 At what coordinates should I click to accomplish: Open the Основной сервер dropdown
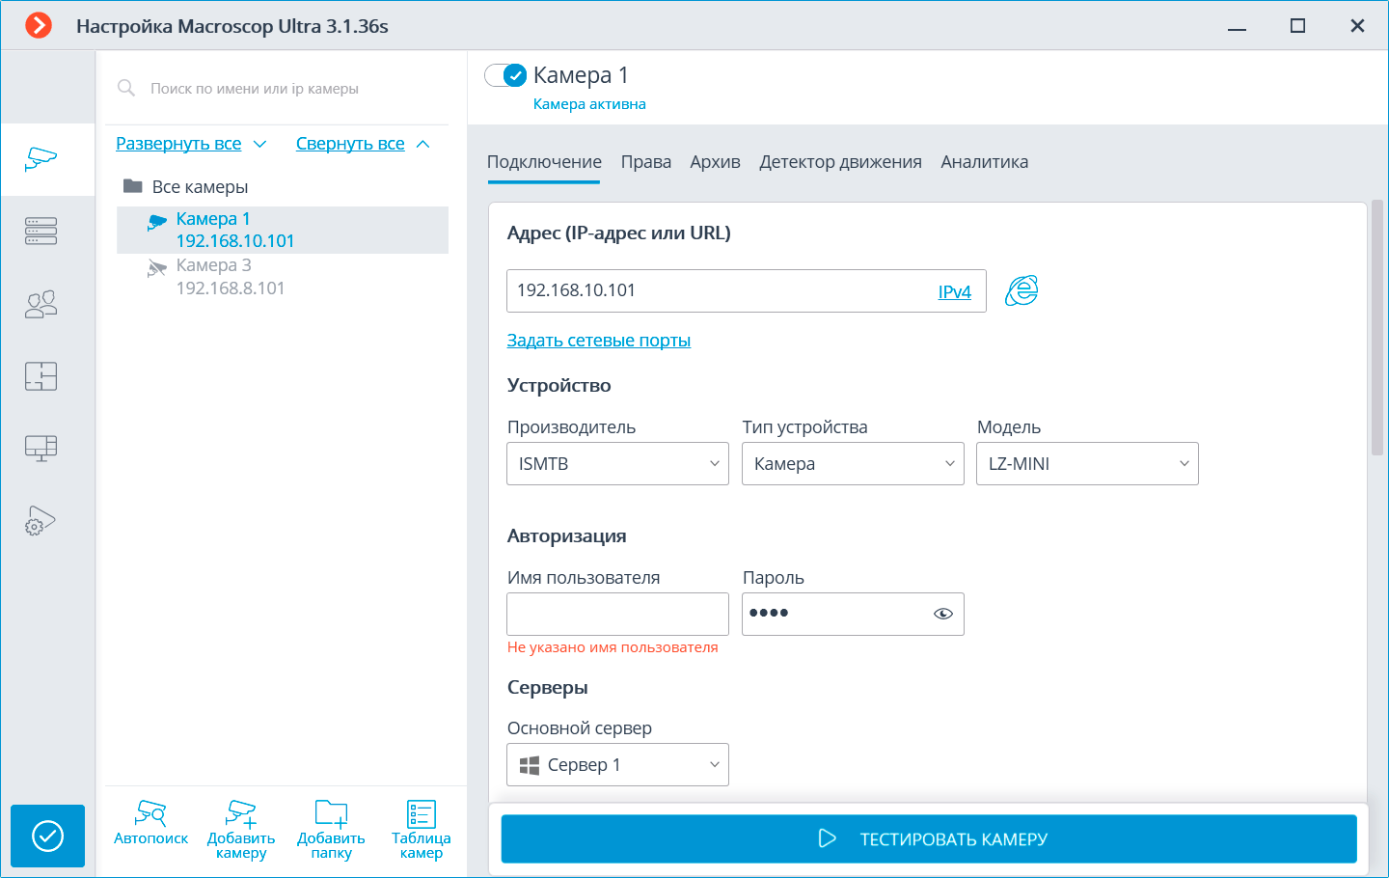click(617, 765)
